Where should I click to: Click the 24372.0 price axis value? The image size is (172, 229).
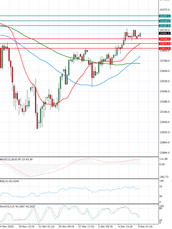165,10
